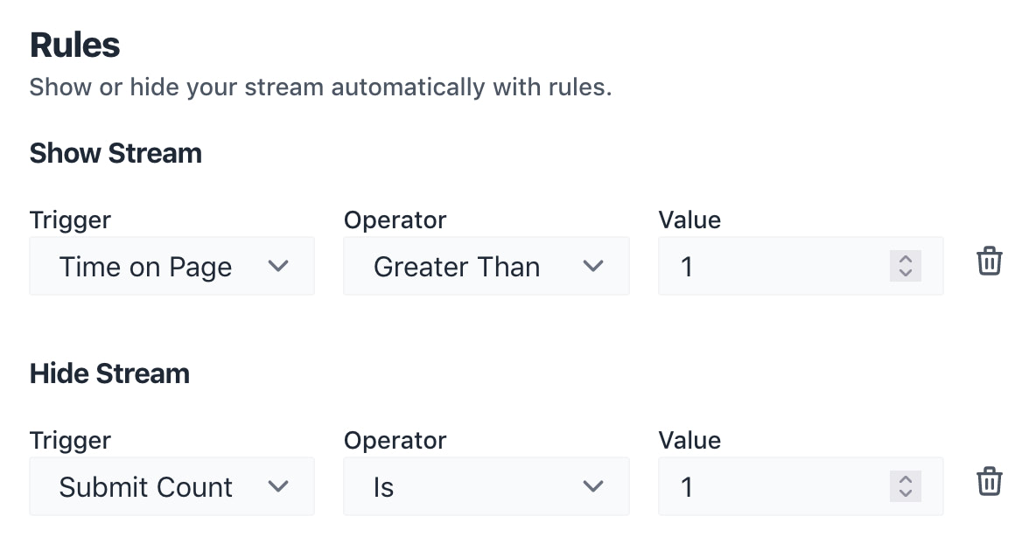Viewport: 1036px width, 544px height.
Task: Decrement the Show Stream value with down arrow
Action: 906,273
